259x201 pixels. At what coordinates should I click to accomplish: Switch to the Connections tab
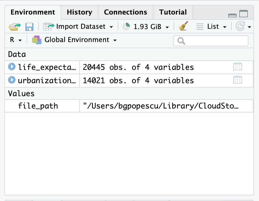[x=125, y=12]
